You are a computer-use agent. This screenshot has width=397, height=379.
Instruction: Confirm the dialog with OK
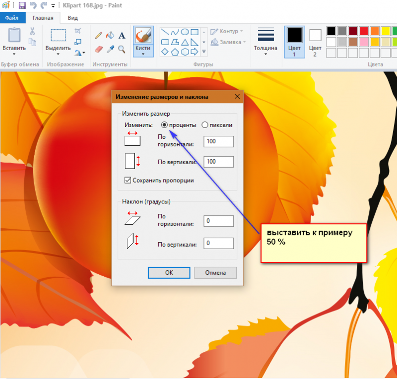[169, 273]
